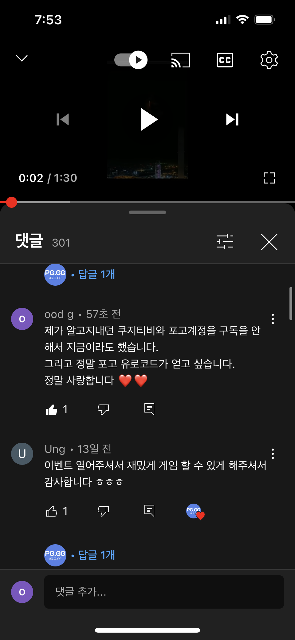Cast video to a TV device

(180, 60)
